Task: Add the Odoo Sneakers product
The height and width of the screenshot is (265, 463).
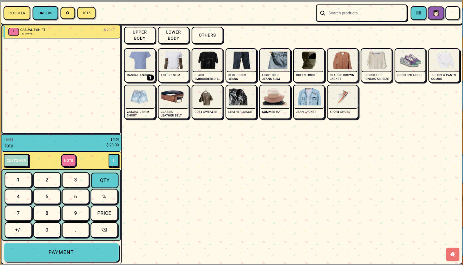Action: 410,65
